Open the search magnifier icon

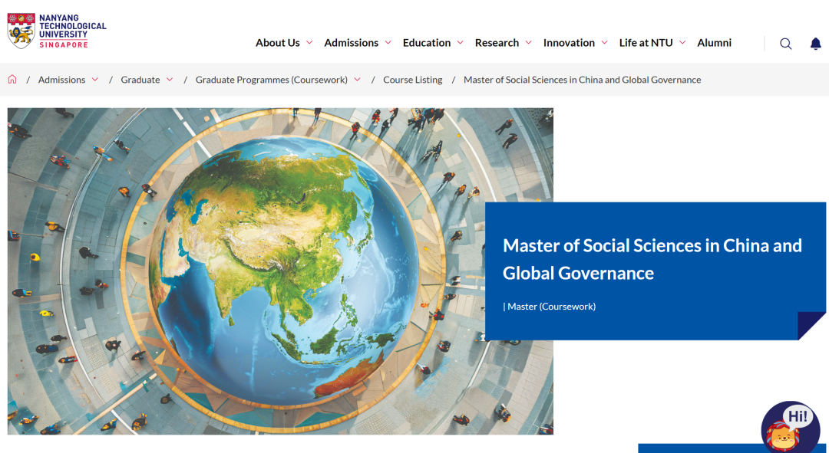coord(785,44)
